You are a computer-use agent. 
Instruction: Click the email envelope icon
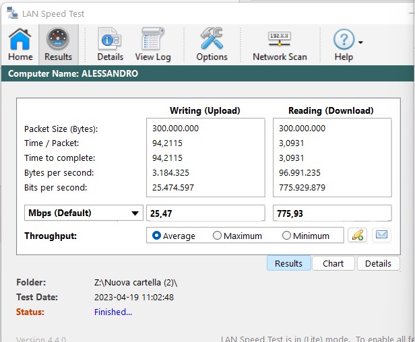381,235
